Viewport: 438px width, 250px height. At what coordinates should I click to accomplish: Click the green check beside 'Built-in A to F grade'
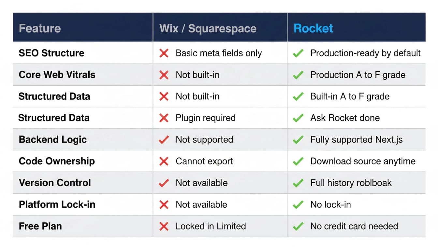click(x=298, y=96)
